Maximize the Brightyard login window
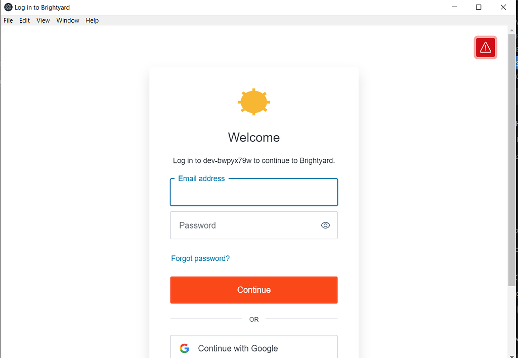 coord(478,7)
